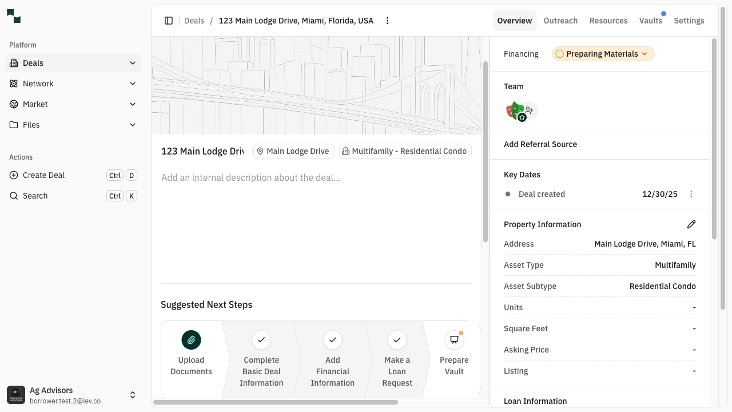Expand the Network section chevron
Image resolution: width=732 pixels, height=412 pixels.
click(133, 84)
